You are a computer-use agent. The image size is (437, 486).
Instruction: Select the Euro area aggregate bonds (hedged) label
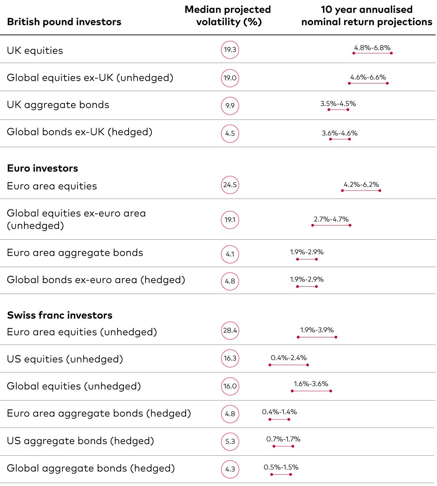pyautogui.click(x=99, y=414)
